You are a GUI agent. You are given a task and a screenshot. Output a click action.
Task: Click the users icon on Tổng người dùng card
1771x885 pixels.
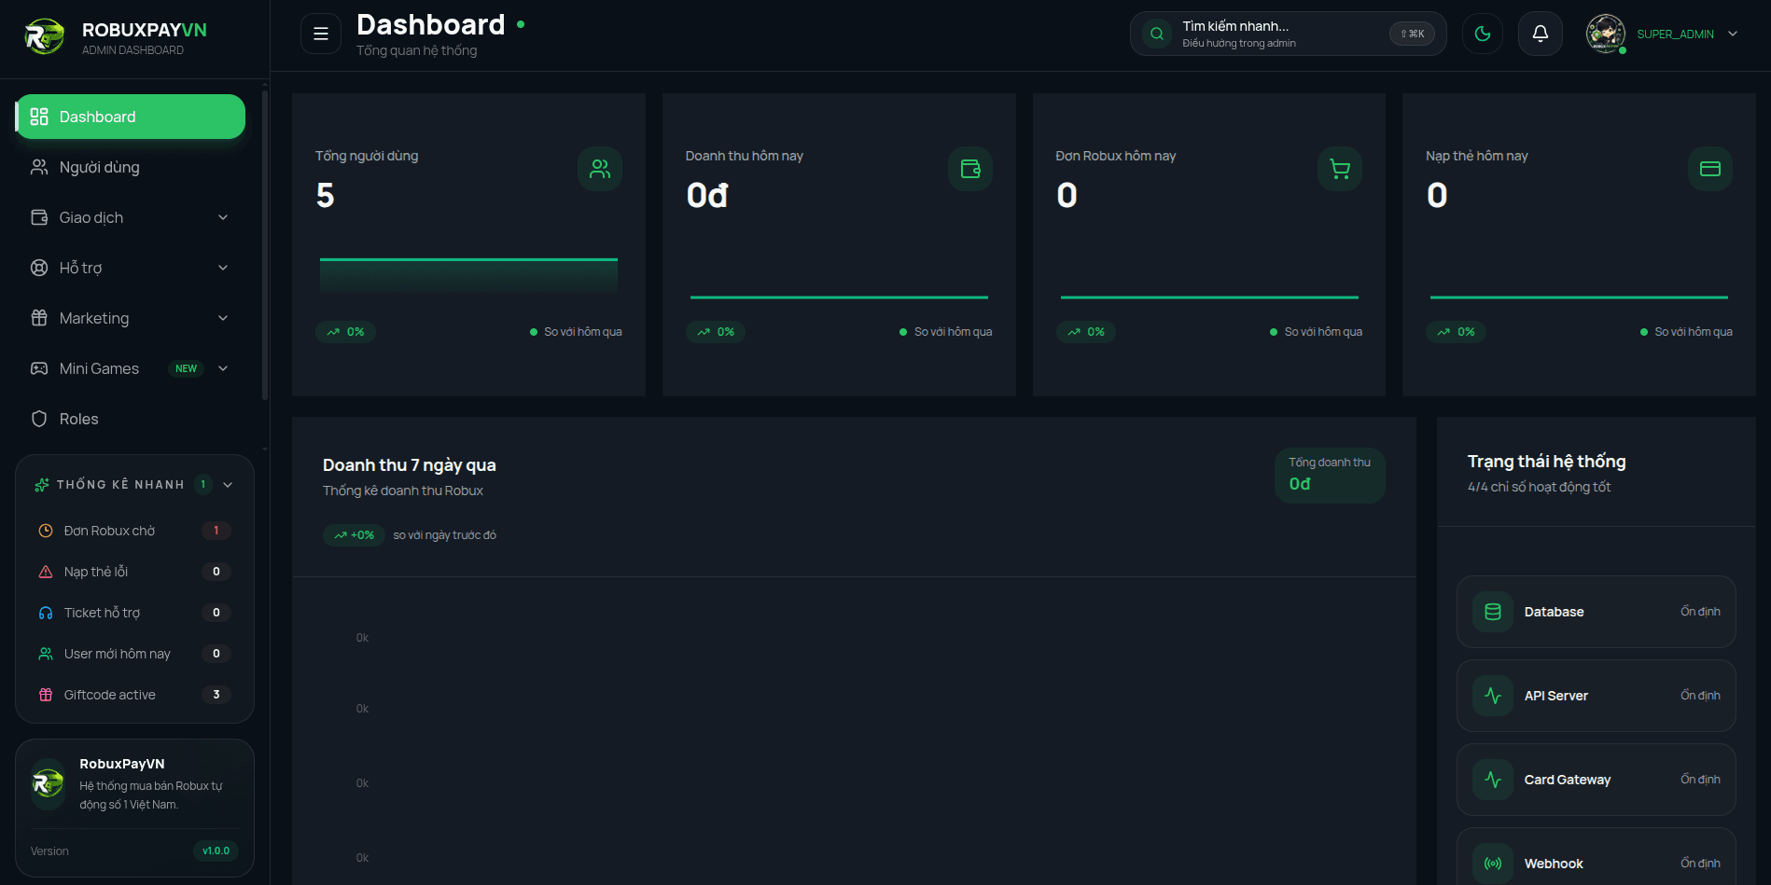600,169
